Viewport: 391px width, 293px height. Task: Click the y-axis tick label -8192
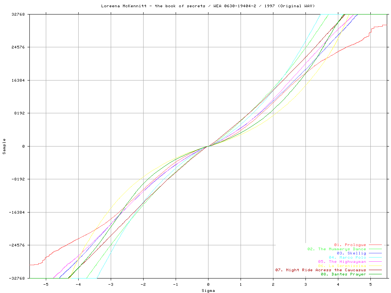(18, 179)
